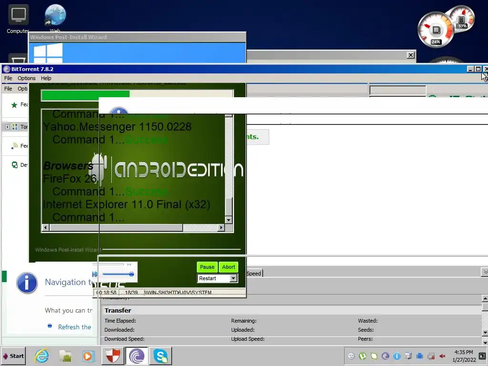Click the BitTorrent logo in the title bar
Image resolution: width=488 pixels, height=366 pixels.
point(7,69)
